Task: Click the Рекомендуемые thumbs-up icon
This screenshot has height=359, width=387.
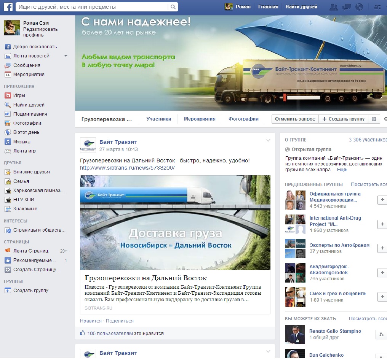Action: [8, 260]
